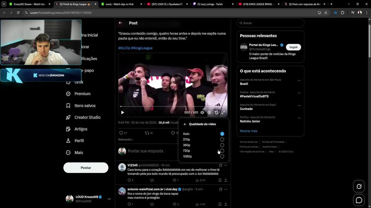Open Grok in sidebar
The width and height of the screenshot is (371, 208).
75,82
